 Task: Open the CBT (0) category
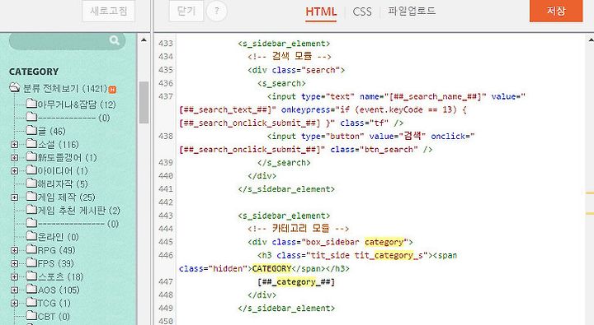pos(54,316)
